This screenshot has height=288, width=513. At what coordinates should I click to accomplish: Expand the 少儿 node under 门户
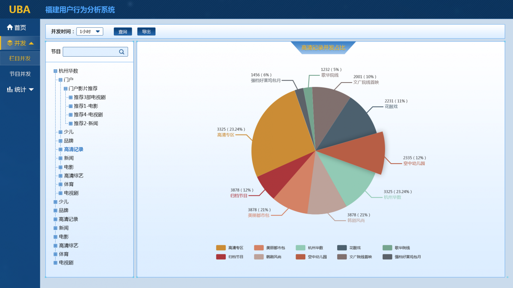(x=60, y=132)
